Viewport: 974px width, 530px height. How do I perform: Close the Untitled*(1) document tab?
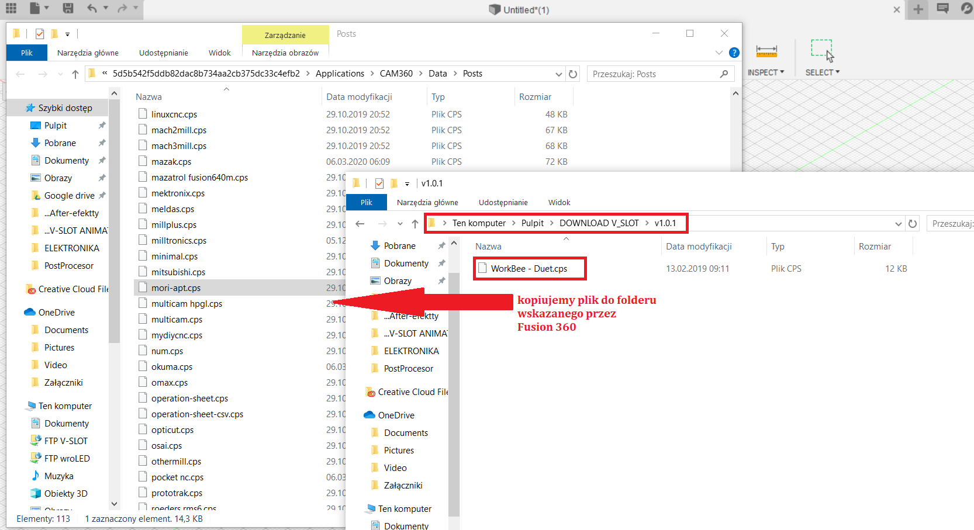click(897, 10)
